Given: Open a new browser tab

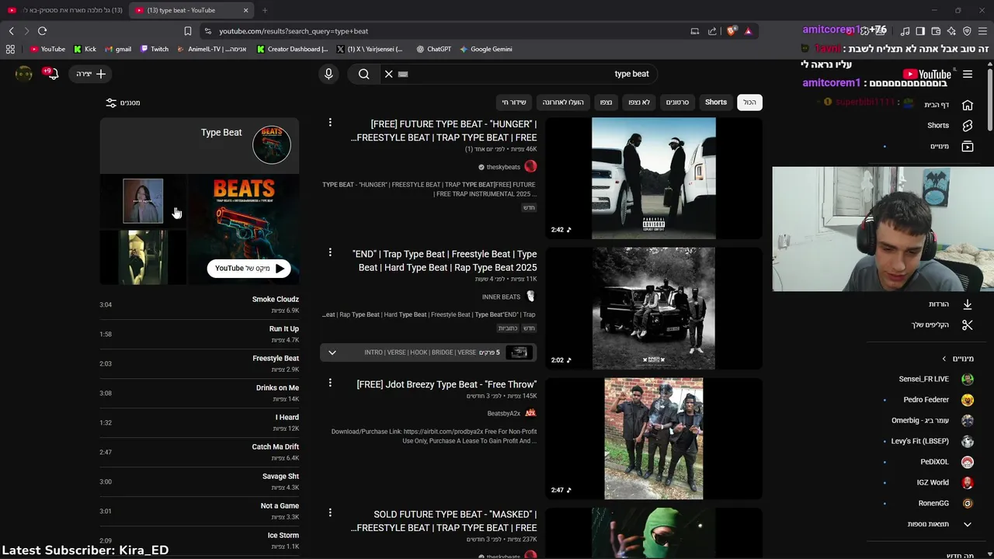Looking at the screenshot, I should [x=264, y=10].
